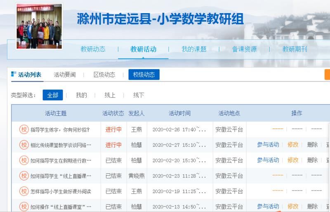Filter activity type by 全部
The width and height of the screenshot is (330, 212).
(53, 95)
